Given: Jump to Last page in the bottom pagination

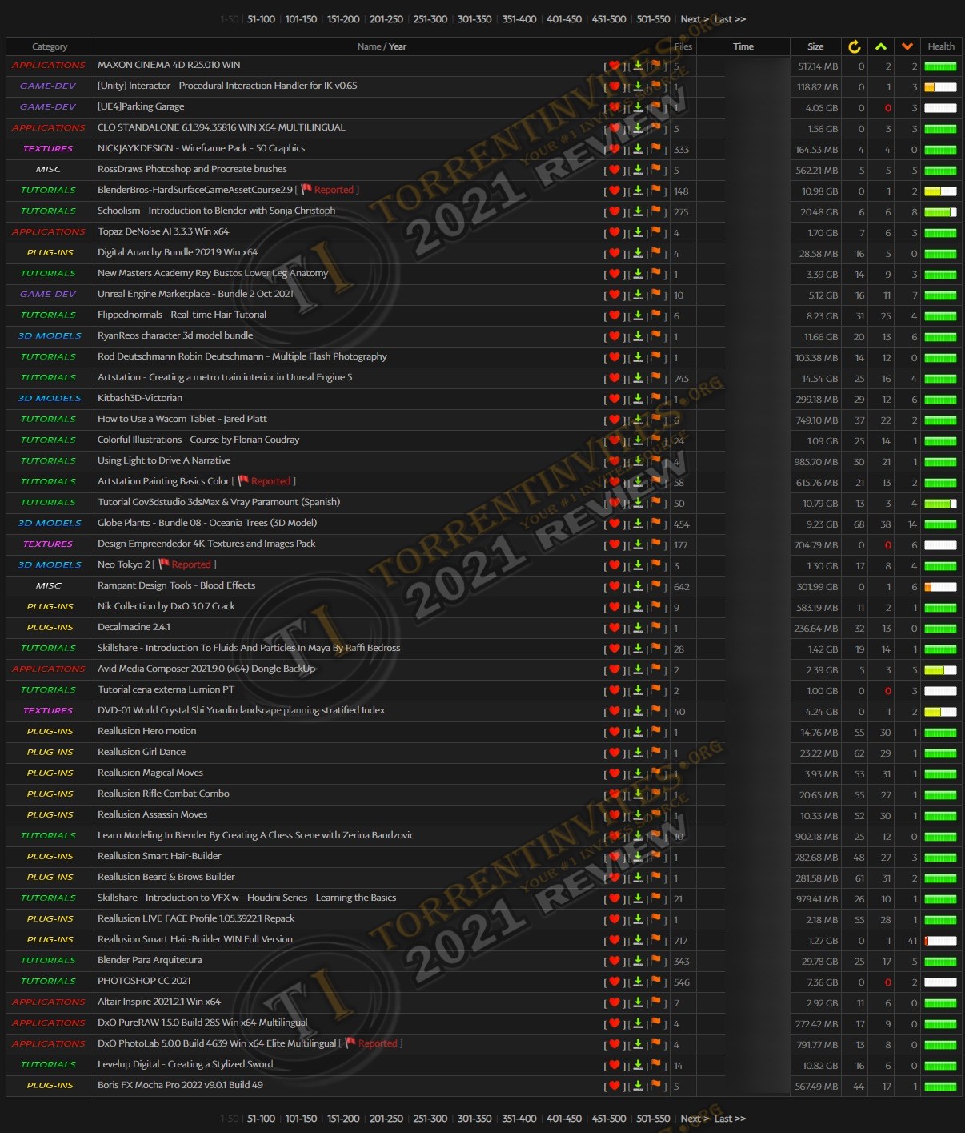Looking at the screenshot, I should point(730,1119).
